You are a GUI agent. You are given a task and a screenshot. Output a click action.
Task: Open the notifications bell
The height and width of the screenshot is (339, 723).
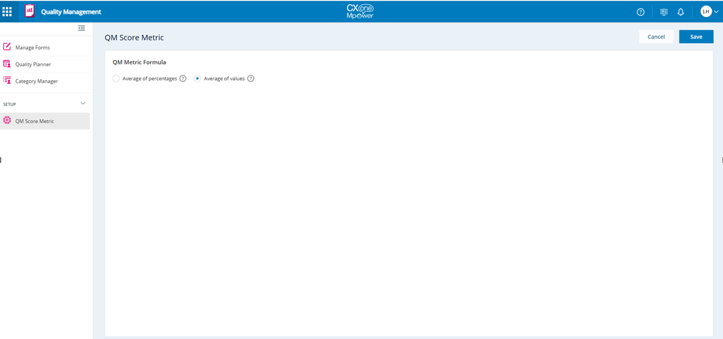(x=681, y=12)
